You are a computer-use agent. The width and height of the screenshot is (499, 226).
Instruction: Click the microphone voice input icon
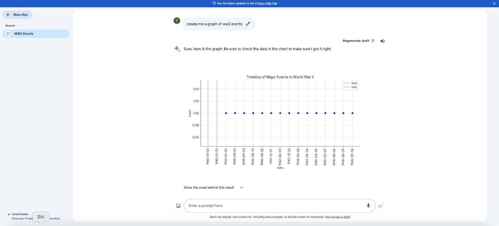pos(368,206)
